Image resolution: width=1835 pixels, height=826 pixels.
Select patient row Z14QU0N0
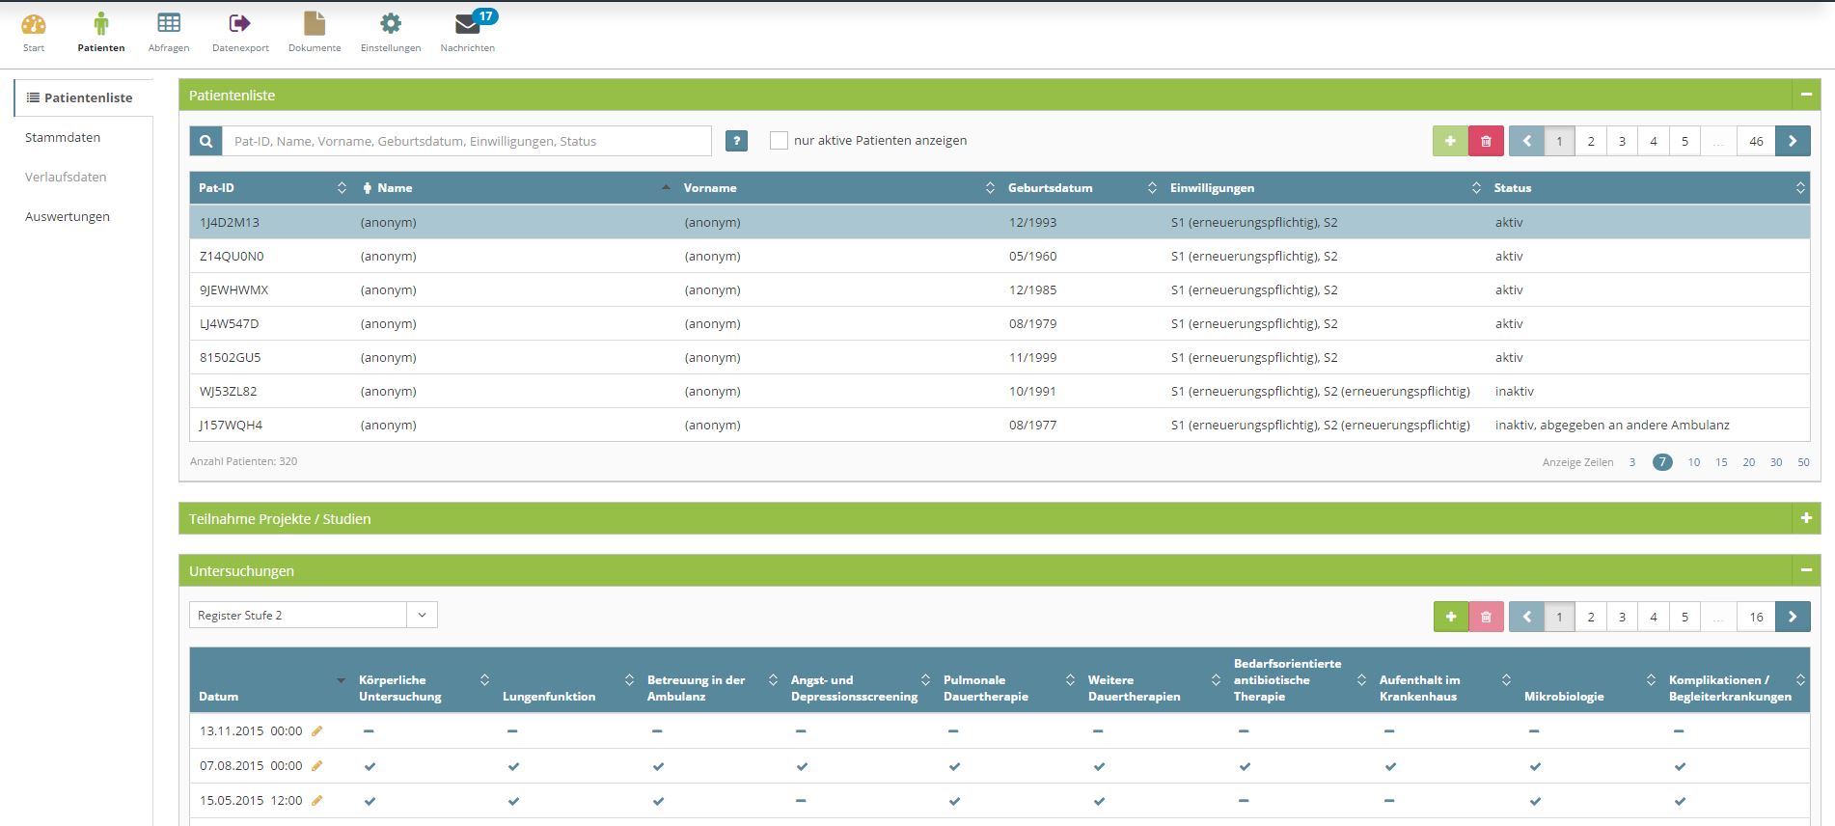tap(1000, 256)
